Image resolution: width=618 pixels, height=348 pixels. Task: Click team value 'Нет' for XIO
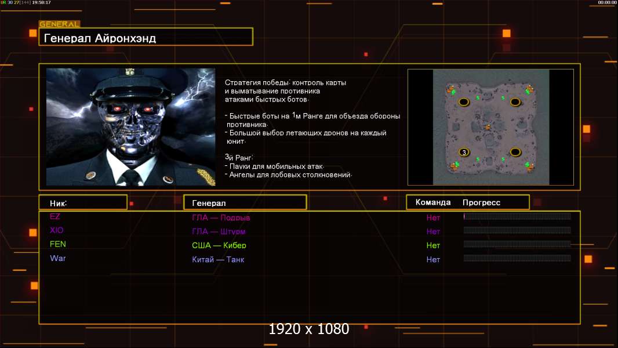[x=432, y=231]
